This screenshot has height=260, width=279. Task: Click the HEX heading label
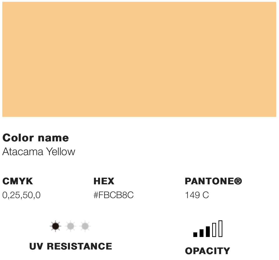(x=104, y=181)
